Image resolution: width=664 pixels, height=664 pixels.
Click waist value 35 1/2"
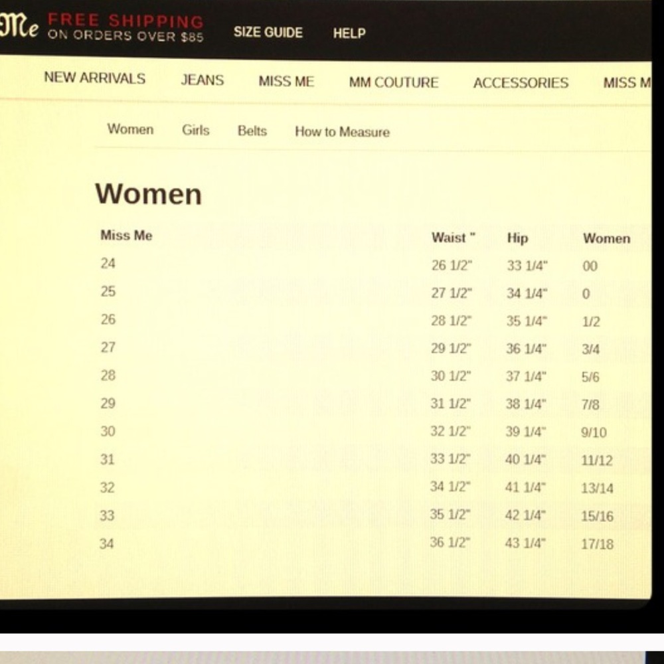tap(450, 515)
